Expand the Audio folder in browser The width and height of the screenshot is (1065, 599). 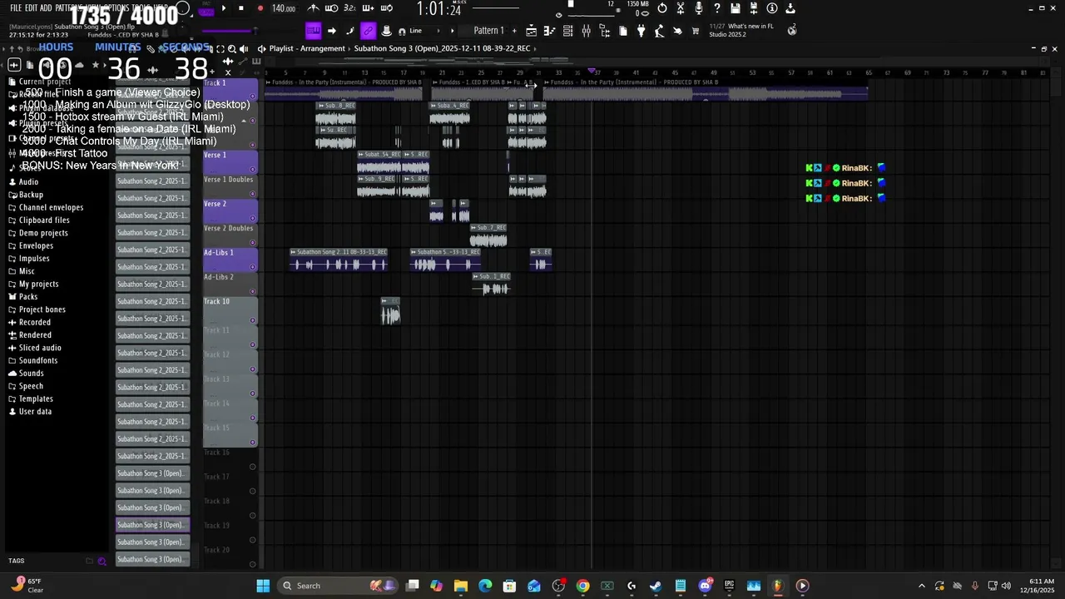click(x=28, y=181)
